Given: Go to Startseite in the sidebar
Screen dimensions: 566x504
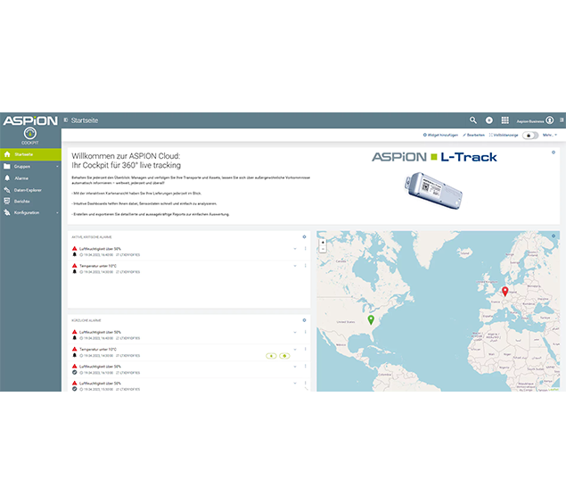Looking at the screenshot, I should tap(30, 154).
